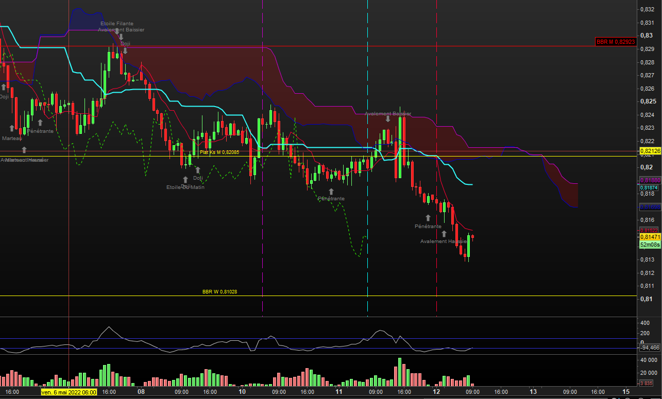Click the up arrow above the leftmost Pénétrante label

[40, 123]
